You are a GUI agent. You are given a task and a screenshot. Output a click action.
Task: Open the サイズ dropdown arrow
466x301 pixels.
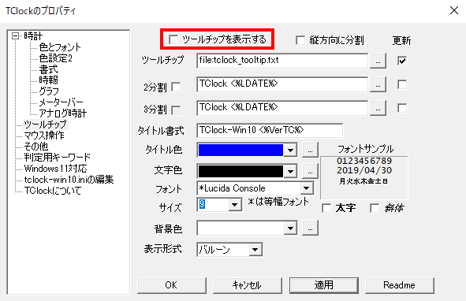pos(234,205)
